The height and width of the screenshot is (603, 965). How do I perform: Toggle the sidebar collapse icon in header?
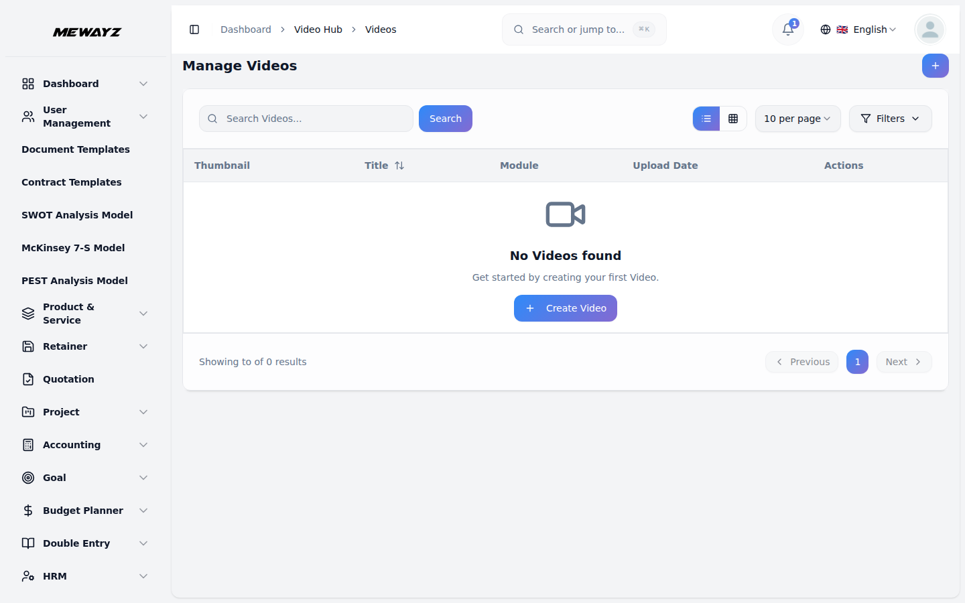(x=194, y=29)
